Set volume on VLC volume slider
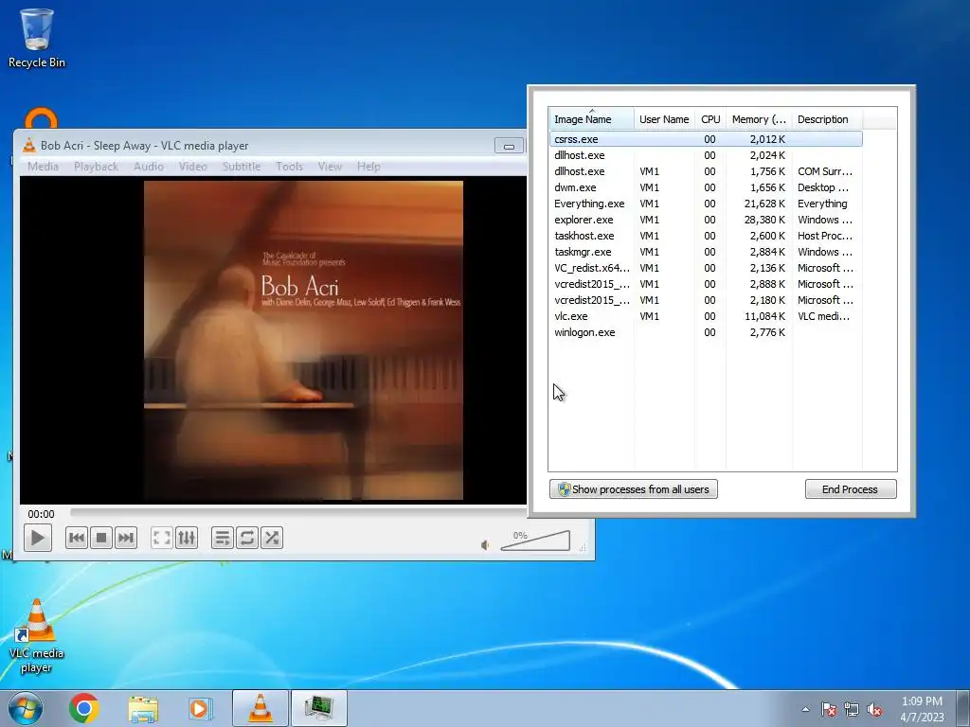970x727 pixels. point(535,541)
